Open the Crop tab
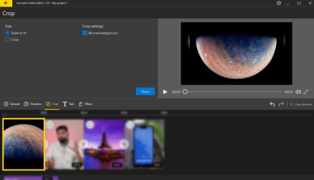 (x=52, y=104)
